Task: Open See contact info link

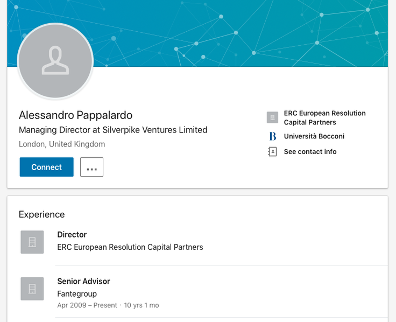Action: [310, 152]
